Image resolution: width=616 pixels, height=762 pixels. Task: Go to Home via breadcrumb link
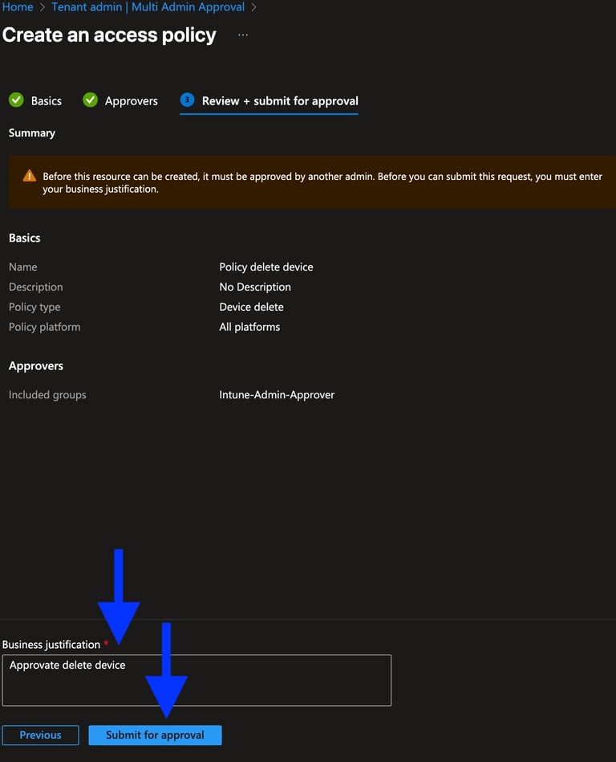point(18,7)
